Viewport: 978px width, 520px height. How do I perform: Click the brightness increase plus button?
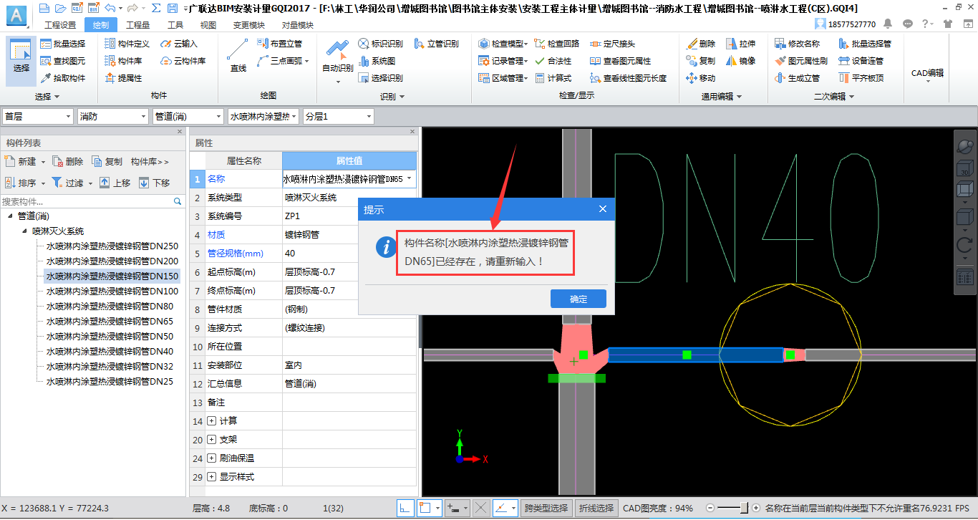757,509
